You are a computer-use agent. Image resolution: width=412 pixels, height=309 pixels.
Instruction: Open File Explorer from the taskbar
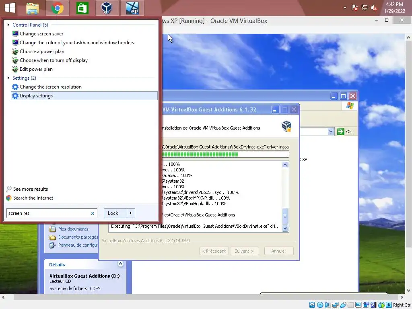33,8
